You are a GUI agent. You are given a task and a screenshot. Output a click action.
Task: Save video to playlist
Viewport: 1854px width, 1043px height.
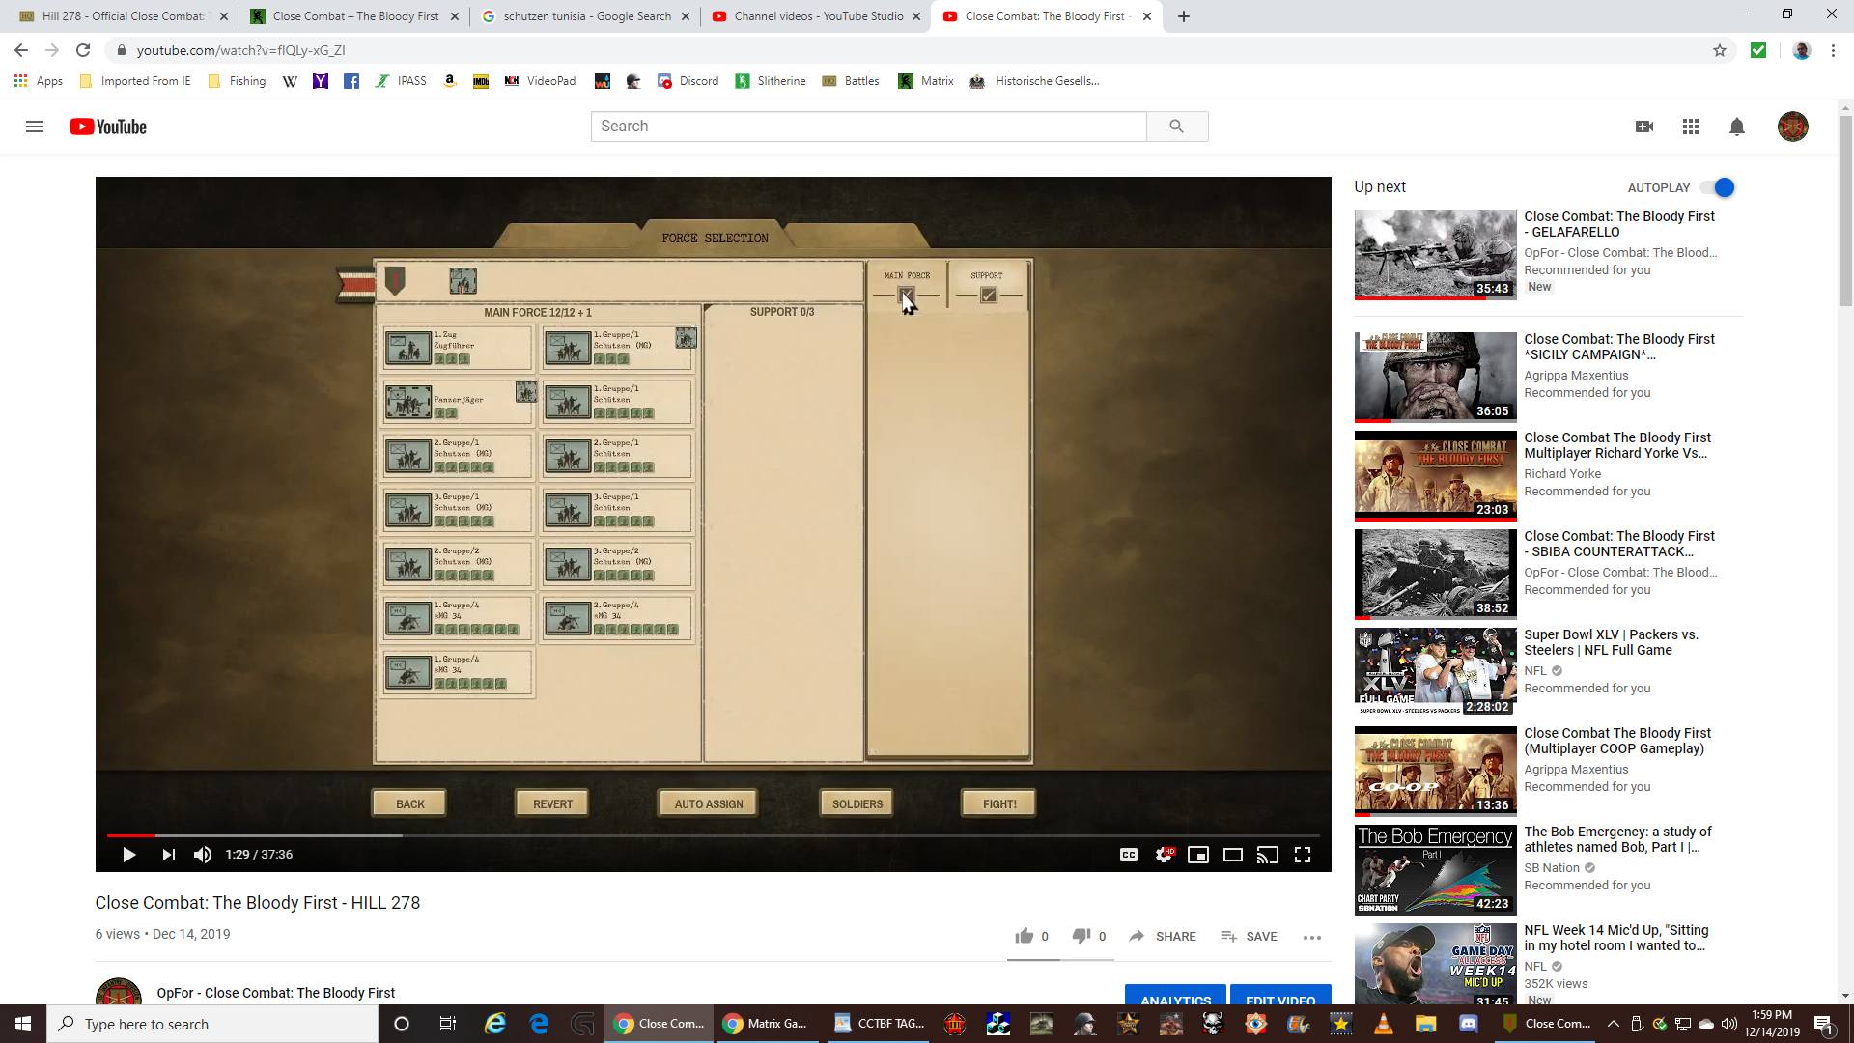[1249, 936]
